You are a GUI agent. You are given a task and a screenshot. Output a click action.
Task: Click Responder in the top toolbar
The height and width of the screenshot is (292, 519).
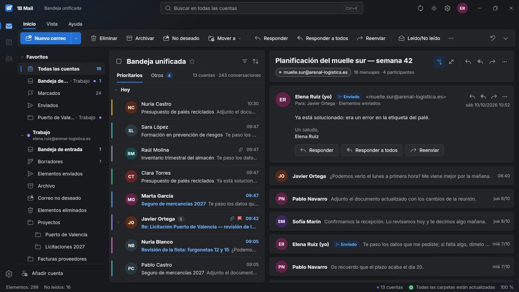271,38
